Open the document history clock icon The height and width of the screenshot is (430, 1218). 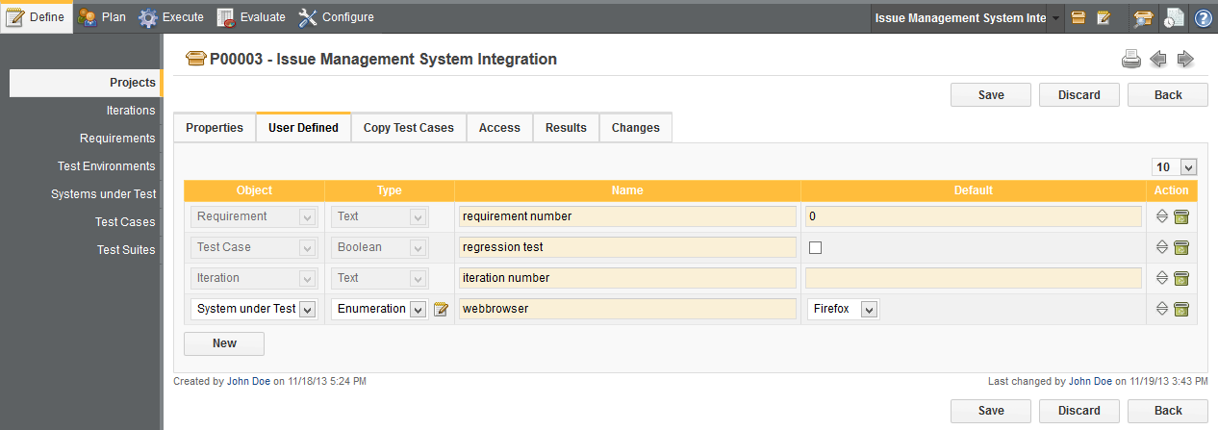(1174, 18)
